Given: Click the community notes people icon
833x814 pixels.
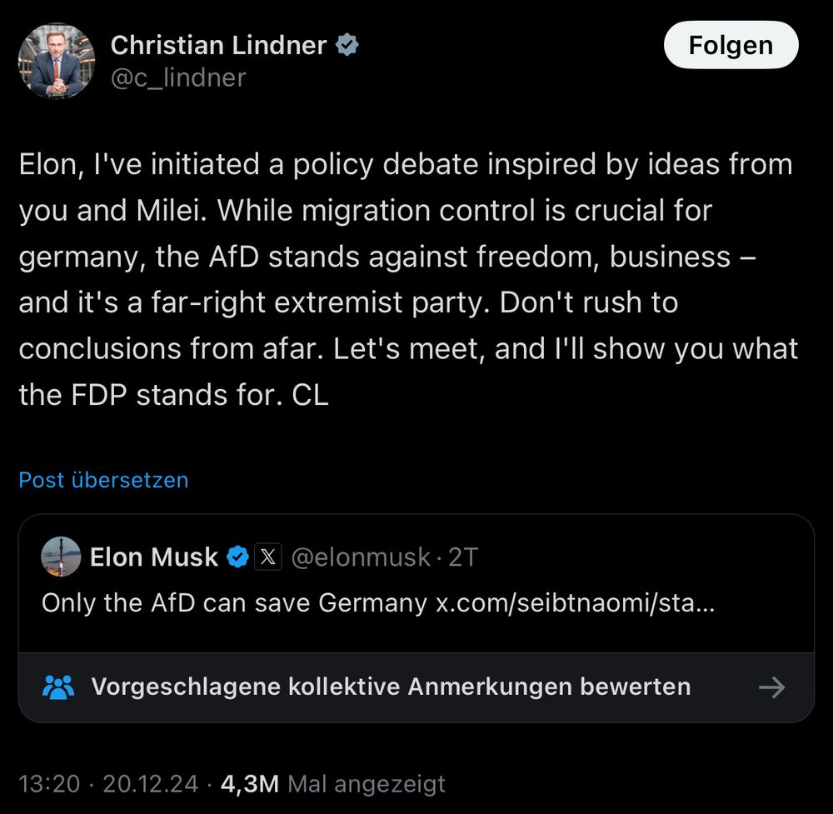Looking at the screenshot, I should (57, 687).
